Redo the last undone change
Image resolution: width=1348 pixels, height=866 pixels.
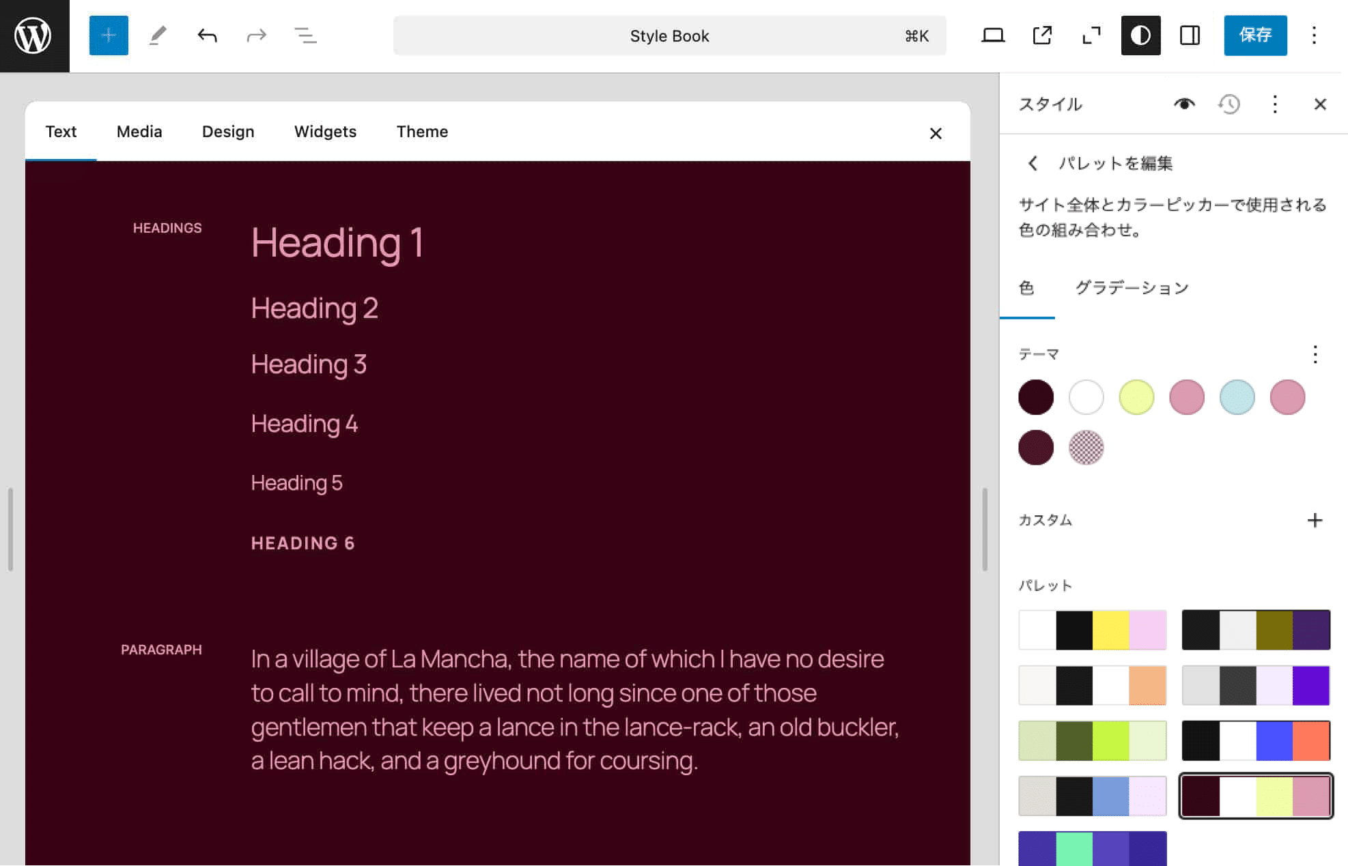point(256,35)
